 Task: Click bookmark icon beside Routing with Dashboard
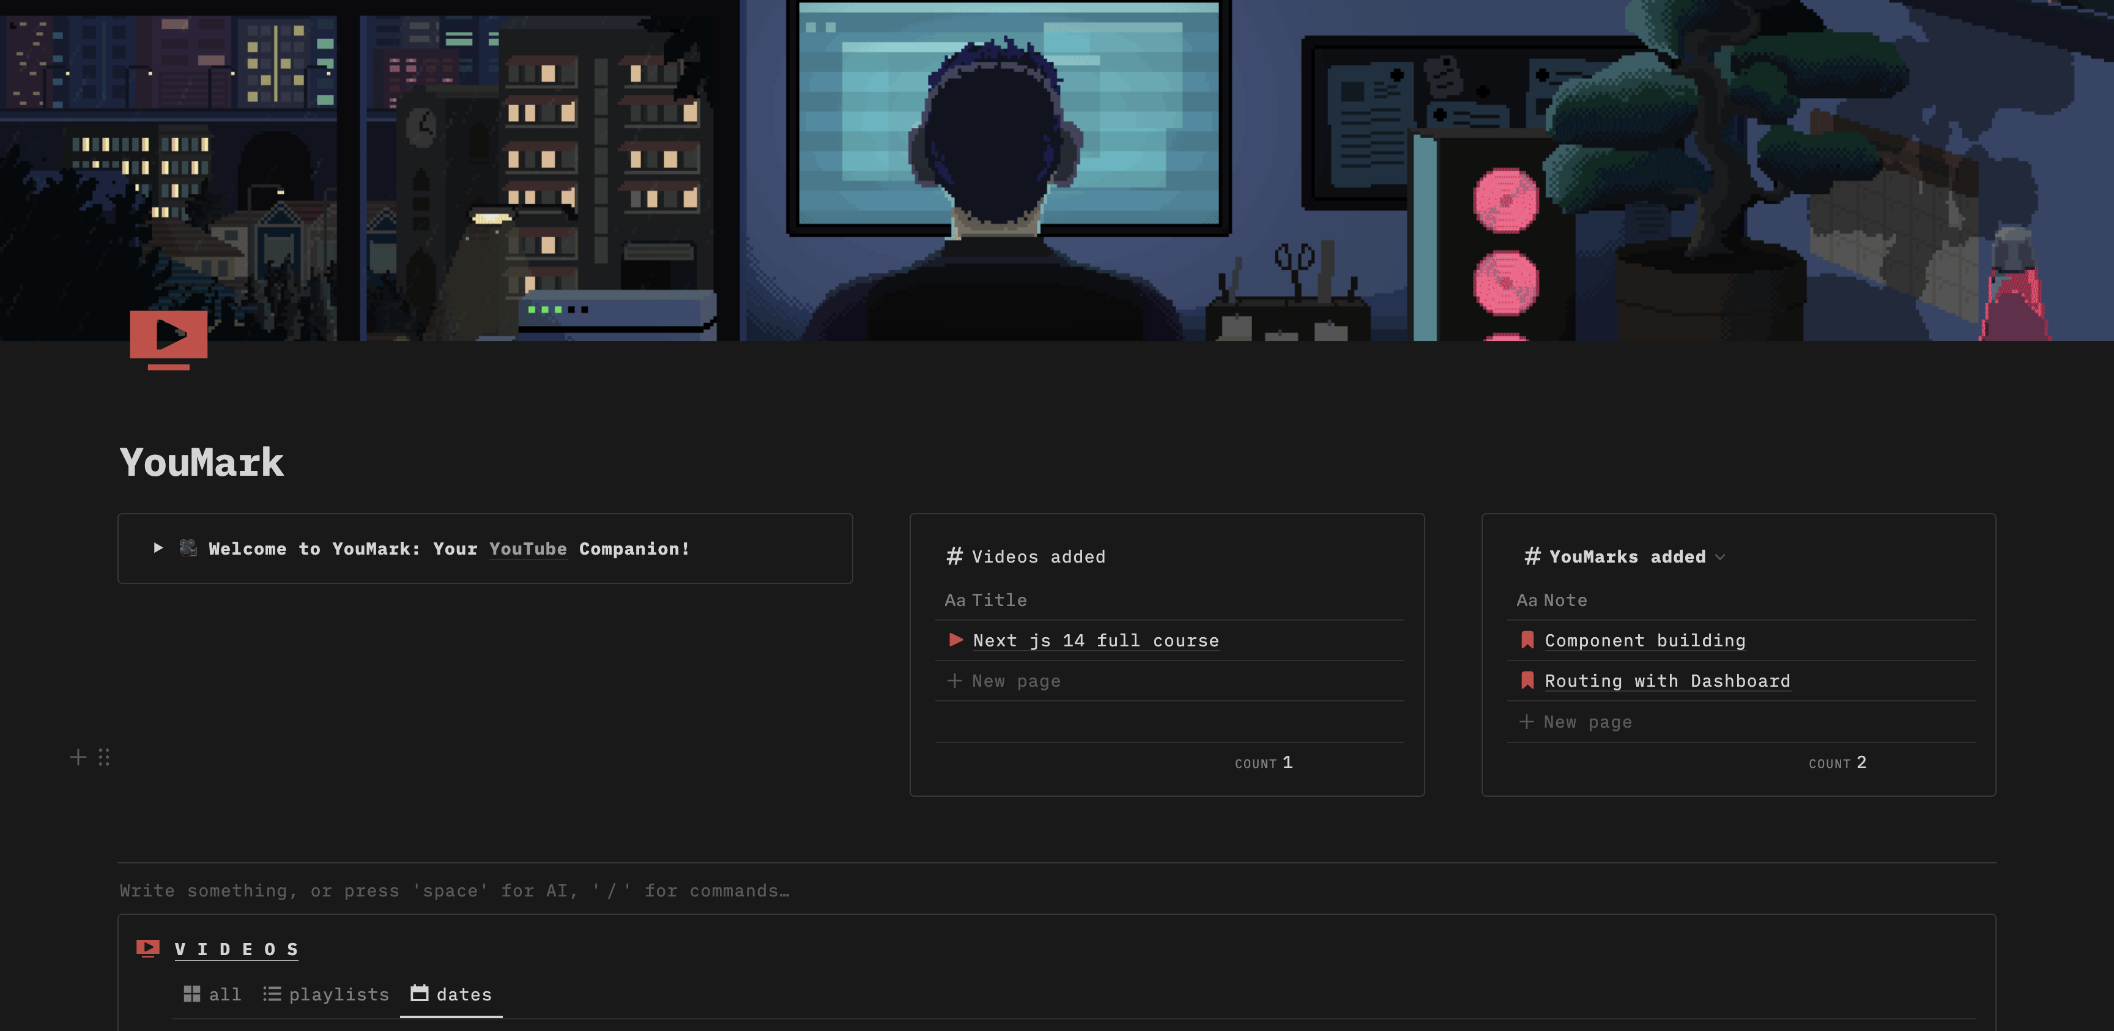pyautogui.click(x=1527, y=680)
